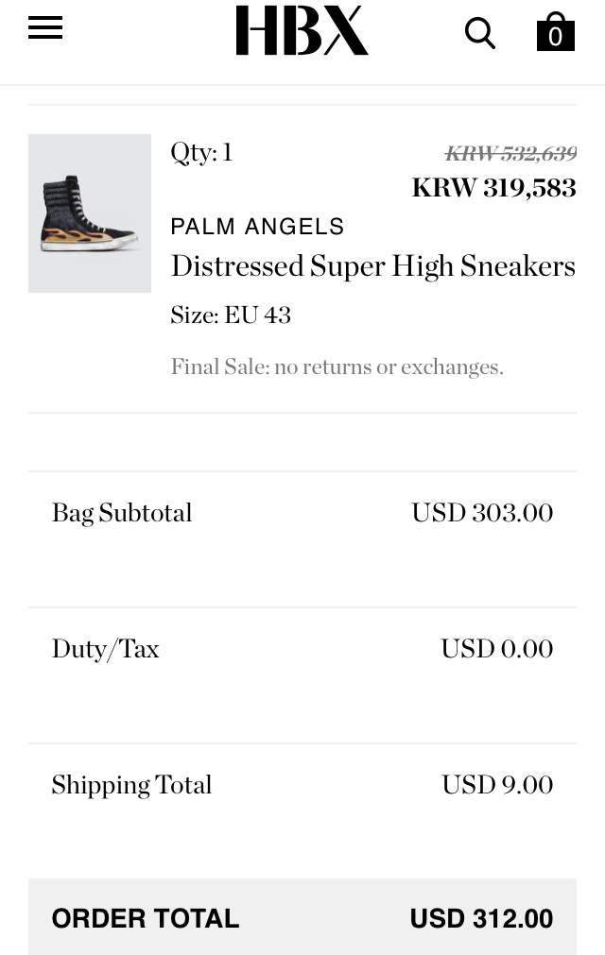The image size is (605, 955).
Task: Click the struck-through KRW 532,639 price
Action: click(x=510, y=153)
